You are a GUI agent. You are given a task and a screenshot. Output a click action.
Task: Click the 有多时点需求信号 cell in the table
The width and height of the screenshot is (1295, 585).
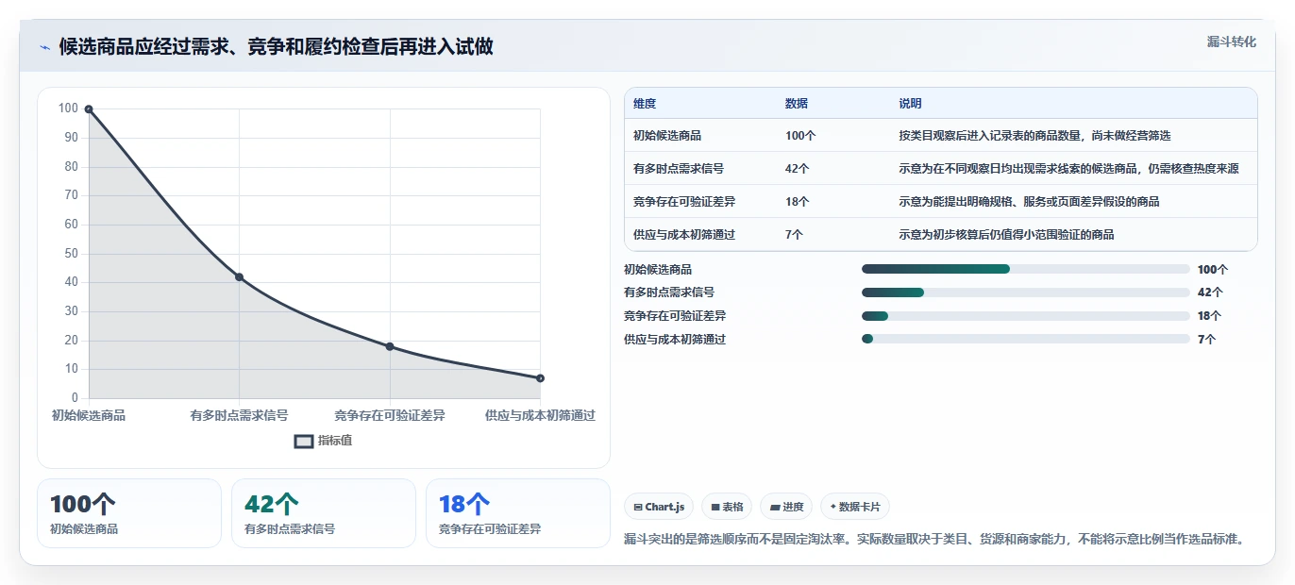pos(679,169)
